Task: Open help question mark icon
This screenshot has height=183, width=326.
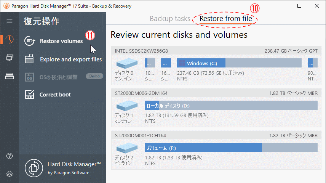Action: (x=10, y=156)
